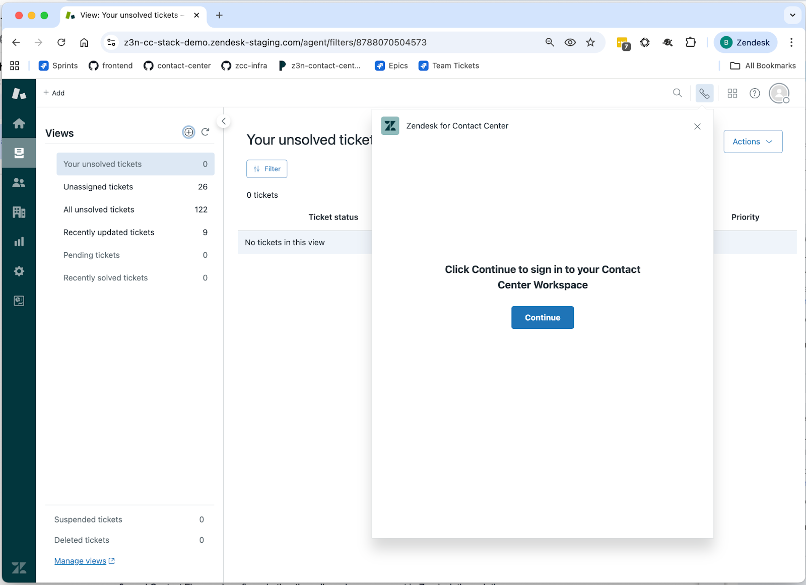Click the add view plus icon
The width and height of the screenshot is (806, 585).
coord(188,132)
